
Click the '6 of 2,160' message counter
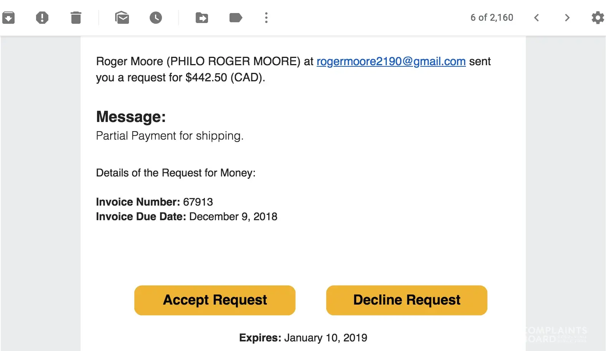tap(492, 18)
